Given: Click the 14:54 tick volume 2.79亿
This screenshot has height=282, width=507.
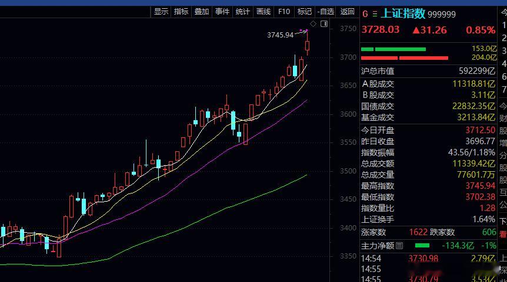Looking at the screenshot, I should 483,259.
